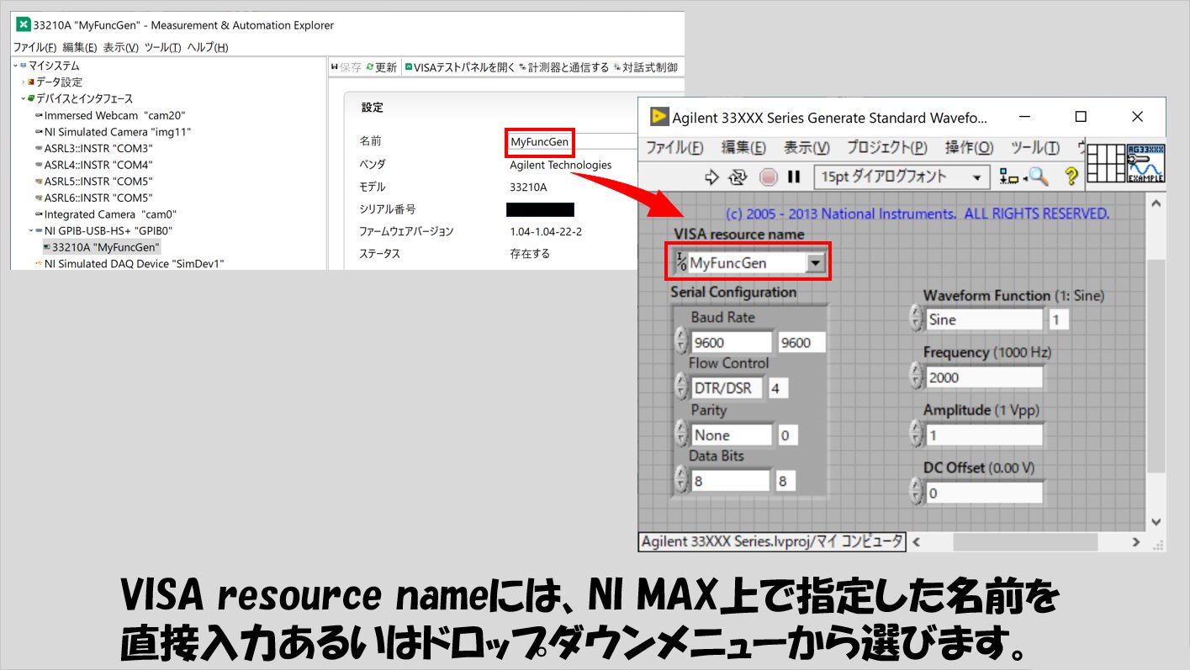The image size is (1190, 670).
Task: Collapse the マイシステム tree node
Action: 15,66
